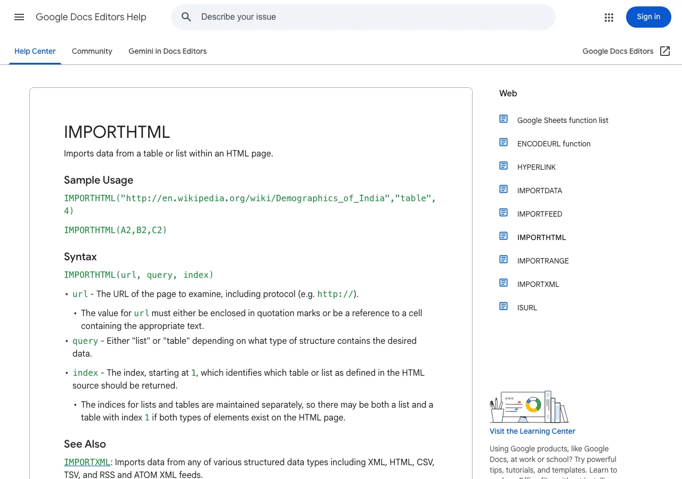Click the Syntax heading
Viewport: 682px width, 479px height.
[80, 257]
